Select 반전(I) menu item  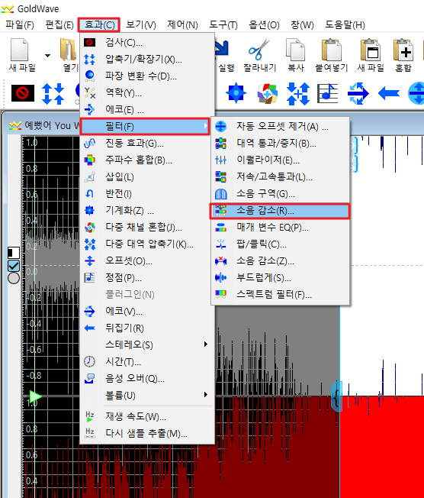point(147,194)
